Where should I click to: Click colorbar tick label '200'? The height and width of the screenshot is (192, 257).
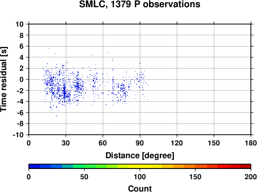(x=251, y=177)
